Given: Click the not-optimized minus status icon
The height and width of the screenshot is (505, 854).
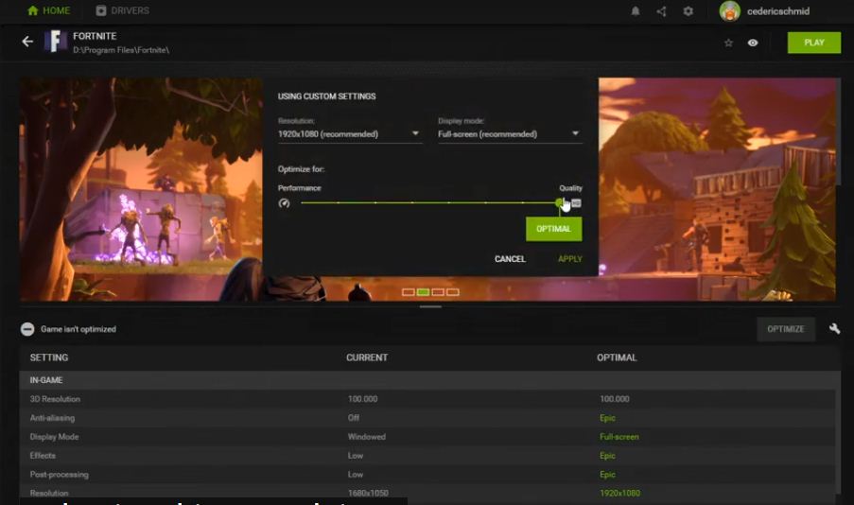Looking at the screenshot, I should click(x=27, y=329).
